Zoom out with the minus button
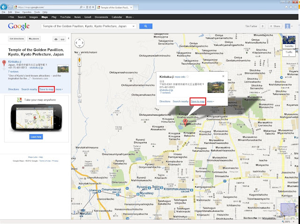This screenshot has height=224, width=300. tap(79, 95)
